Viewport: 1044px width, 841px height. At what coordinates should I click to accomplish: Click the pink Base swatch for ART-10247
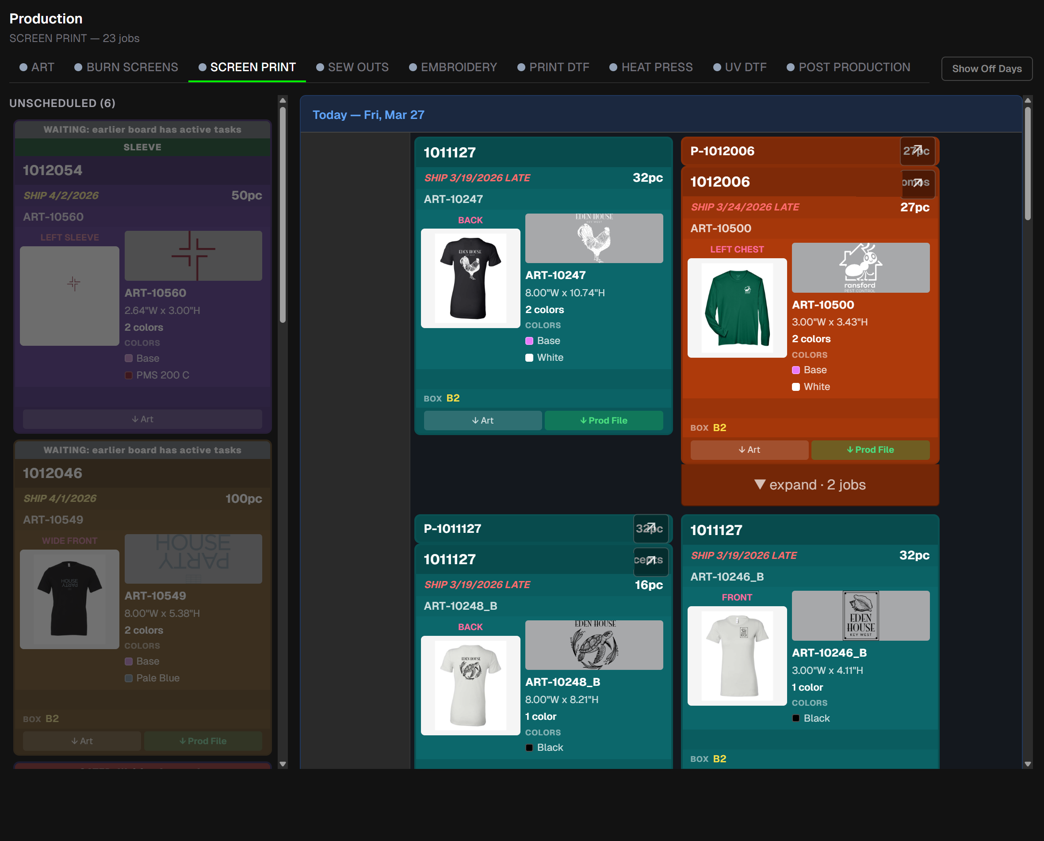529,341
